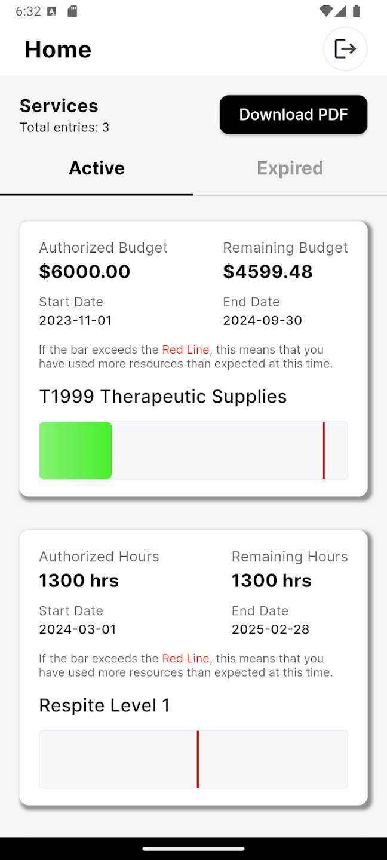Viewport: 387px width, 860px height.
Task: Open the T1999 Therapeutic Supplies title
Action: point(162,397)
